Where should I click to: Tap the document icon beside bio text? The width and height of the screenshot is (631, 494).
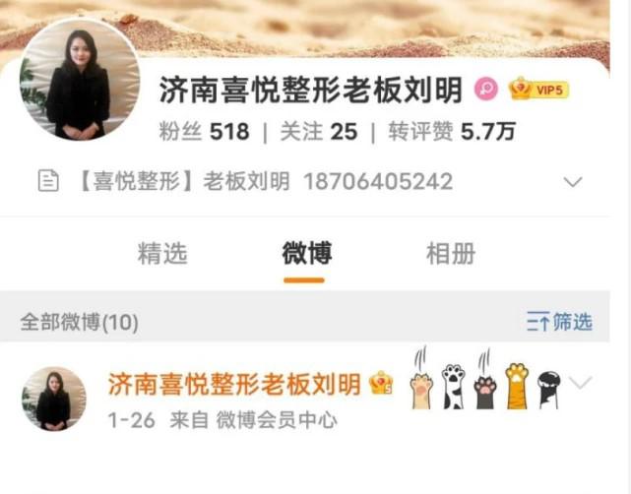(x=48, y=181)
